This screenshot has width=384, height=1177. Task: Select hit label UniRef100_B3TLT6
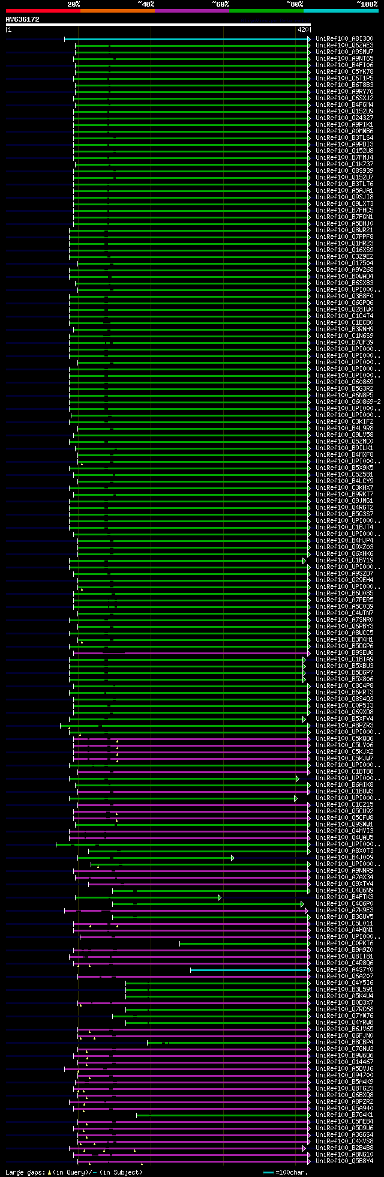click(x=344, y=184)
